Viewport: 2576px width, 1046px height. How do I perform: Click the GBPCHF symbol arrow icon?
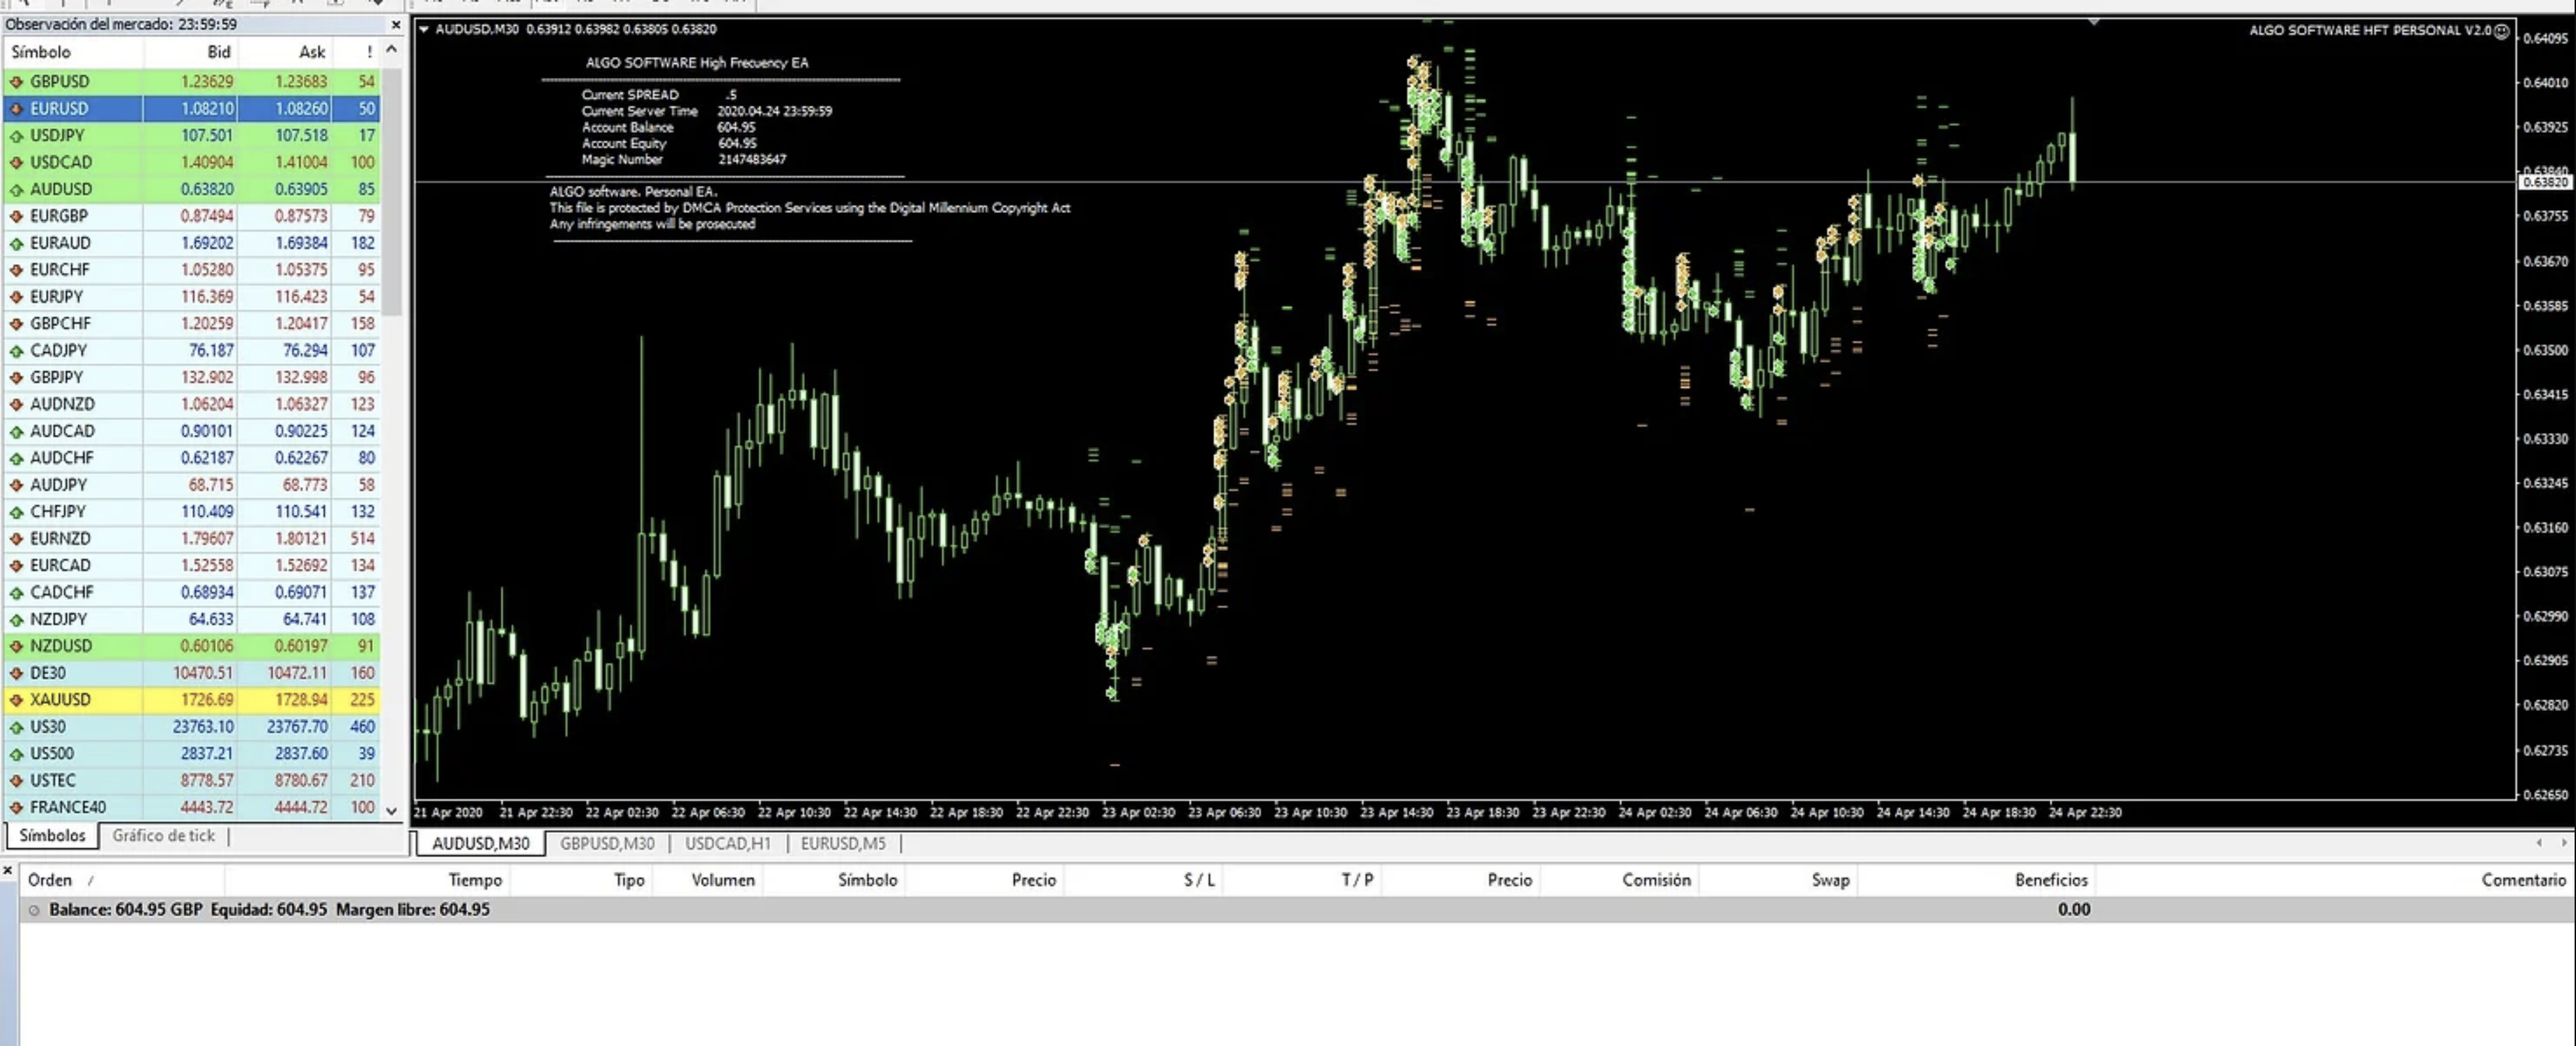coord(16,324)
